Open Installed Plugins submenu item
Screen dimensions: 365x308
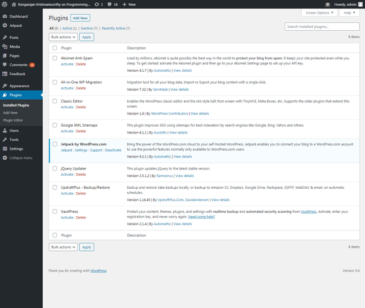coord(16,105)
